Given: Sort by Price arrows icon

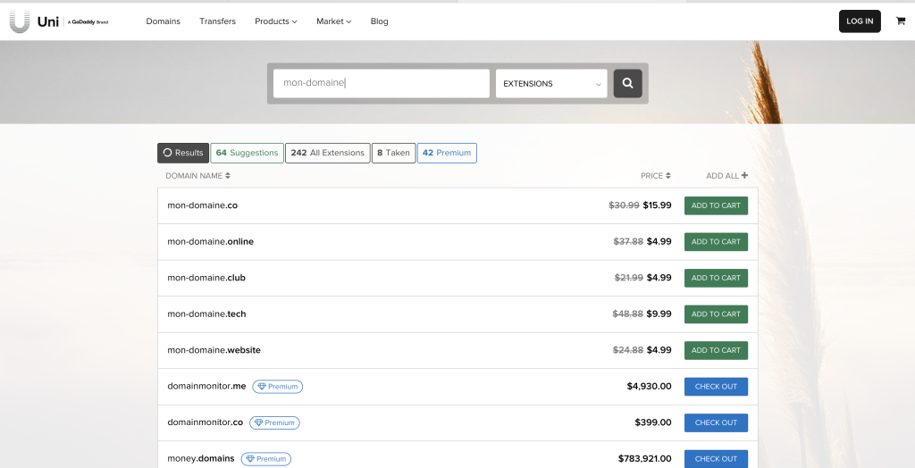Looking at the screenshot, I should pos(668,176).
